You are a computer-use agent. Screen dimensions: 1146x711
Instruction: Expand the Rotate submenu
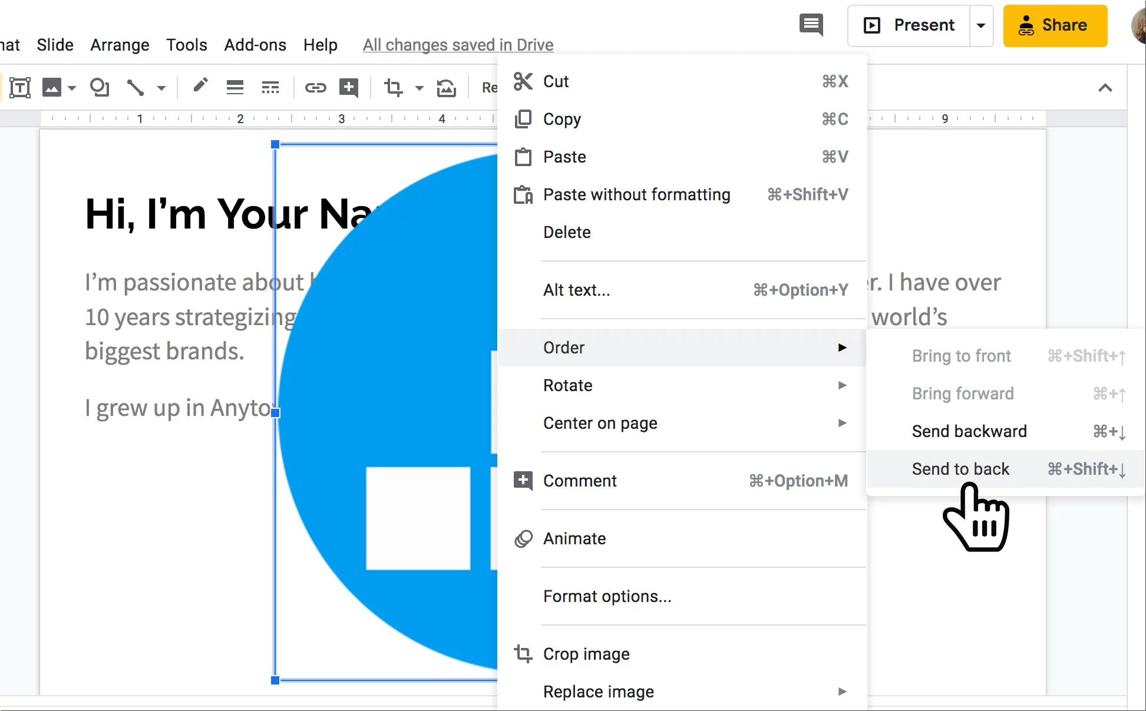pos(682,385)
